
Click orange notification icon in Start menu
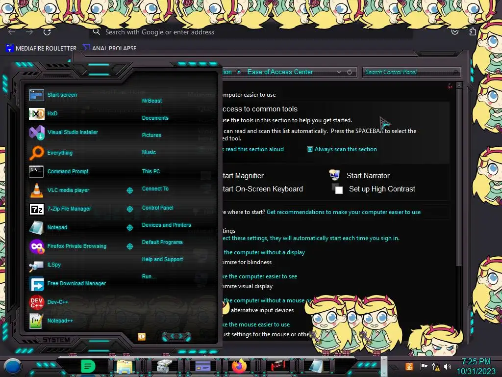point(142,336)
